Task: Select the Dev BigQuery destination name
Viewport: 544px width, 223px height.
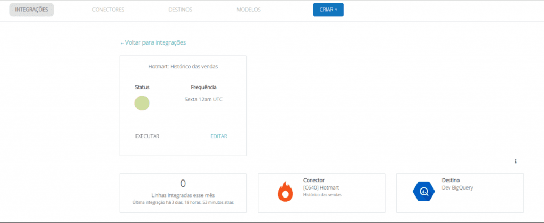Action: tap(457, 187)
